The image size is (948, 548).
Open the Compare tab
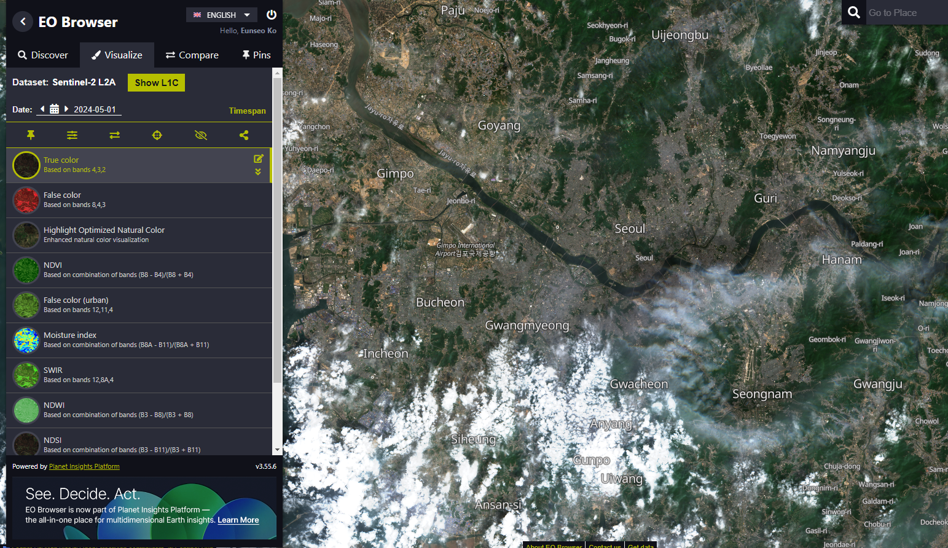192,55
